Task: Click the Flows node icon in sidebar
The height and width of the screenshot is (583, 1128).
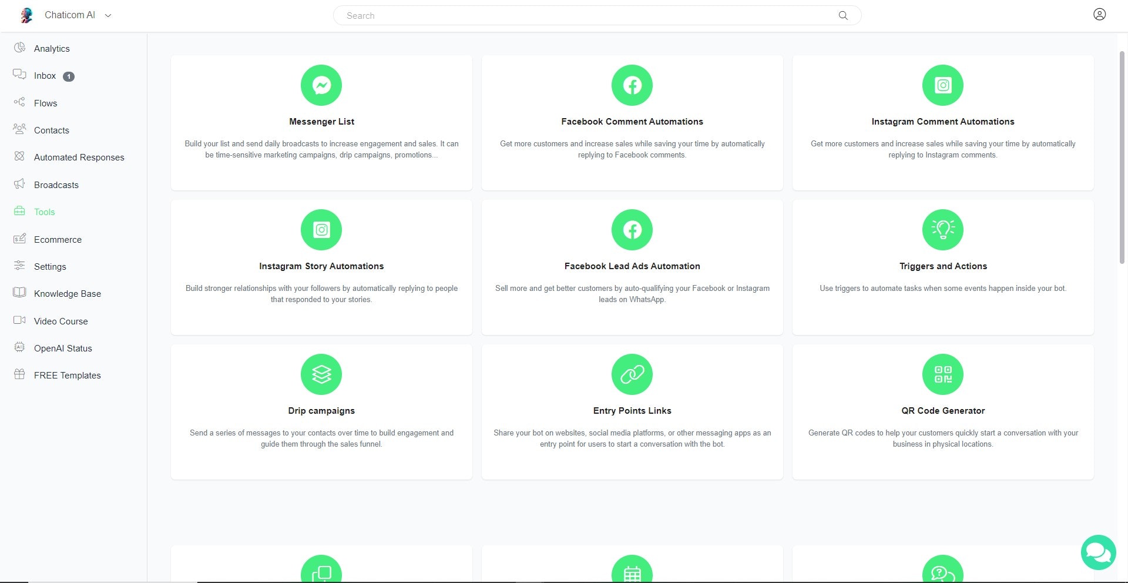Action: (x=19, y=102)
